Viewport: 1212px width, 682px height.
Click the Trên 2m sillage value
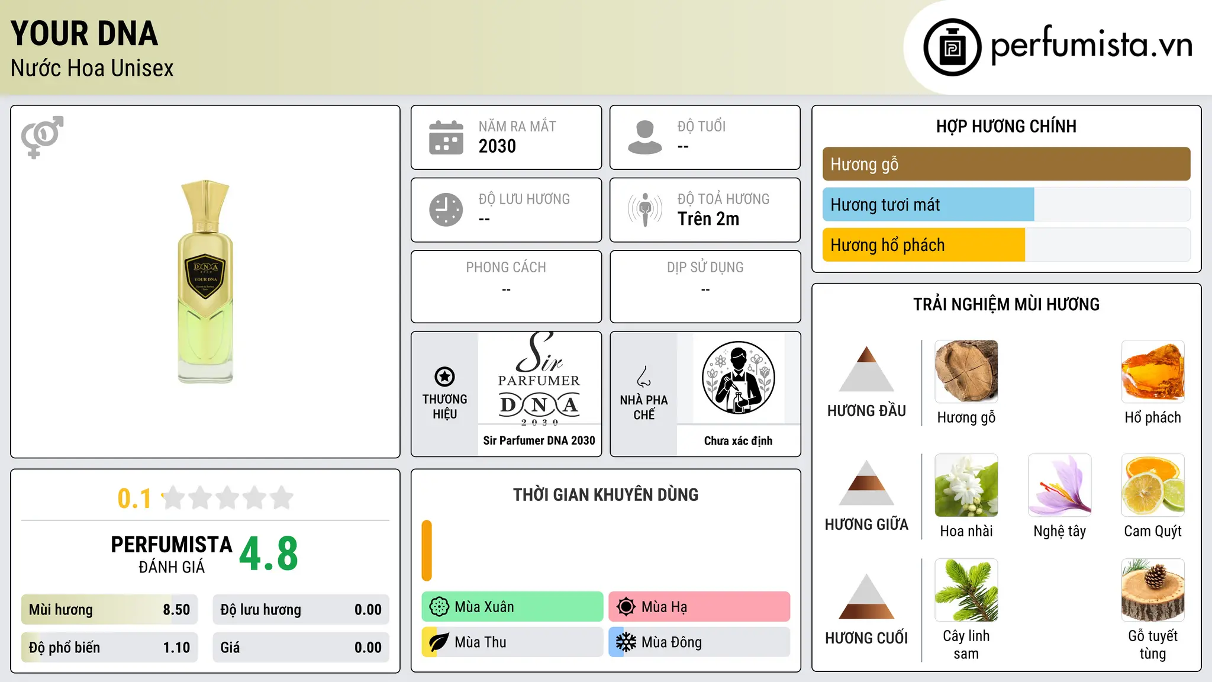click(x=708, y=219)
